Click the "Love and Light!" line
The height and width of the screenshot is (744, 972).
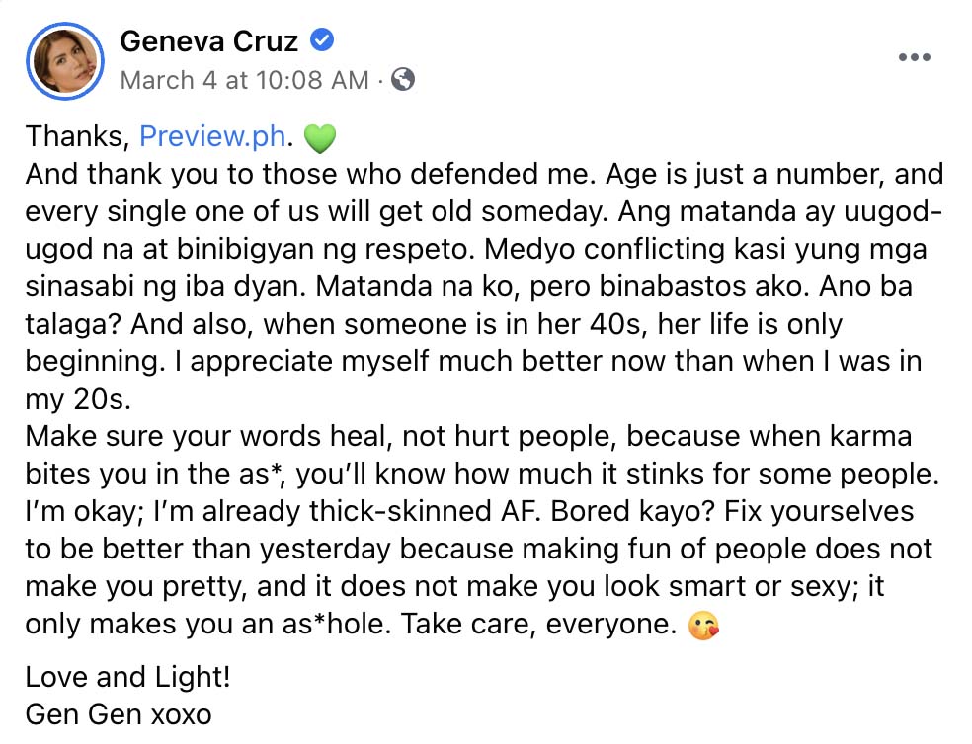[122, 678]
